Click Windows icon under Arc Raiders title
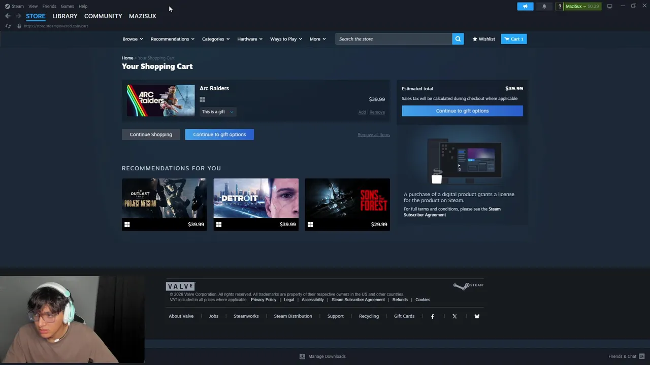 (x=202, y=100)
